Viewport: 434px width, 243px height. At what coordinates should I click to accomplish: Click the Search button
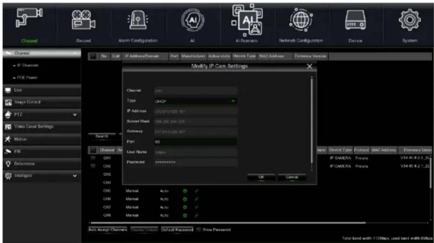(x=101, y=136)
